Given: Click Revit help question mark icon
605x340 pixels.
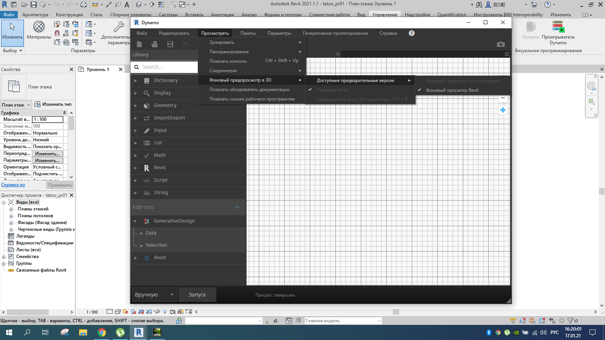Looking at the screenshot, I should pyautogui.click(x=547, y=5).
